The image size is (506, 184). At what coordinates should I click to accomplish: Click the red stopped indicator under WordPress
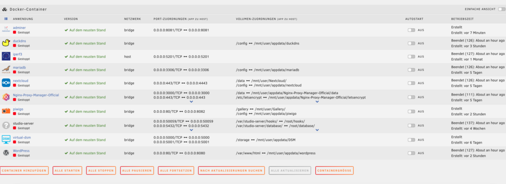(x=15, y=155)
